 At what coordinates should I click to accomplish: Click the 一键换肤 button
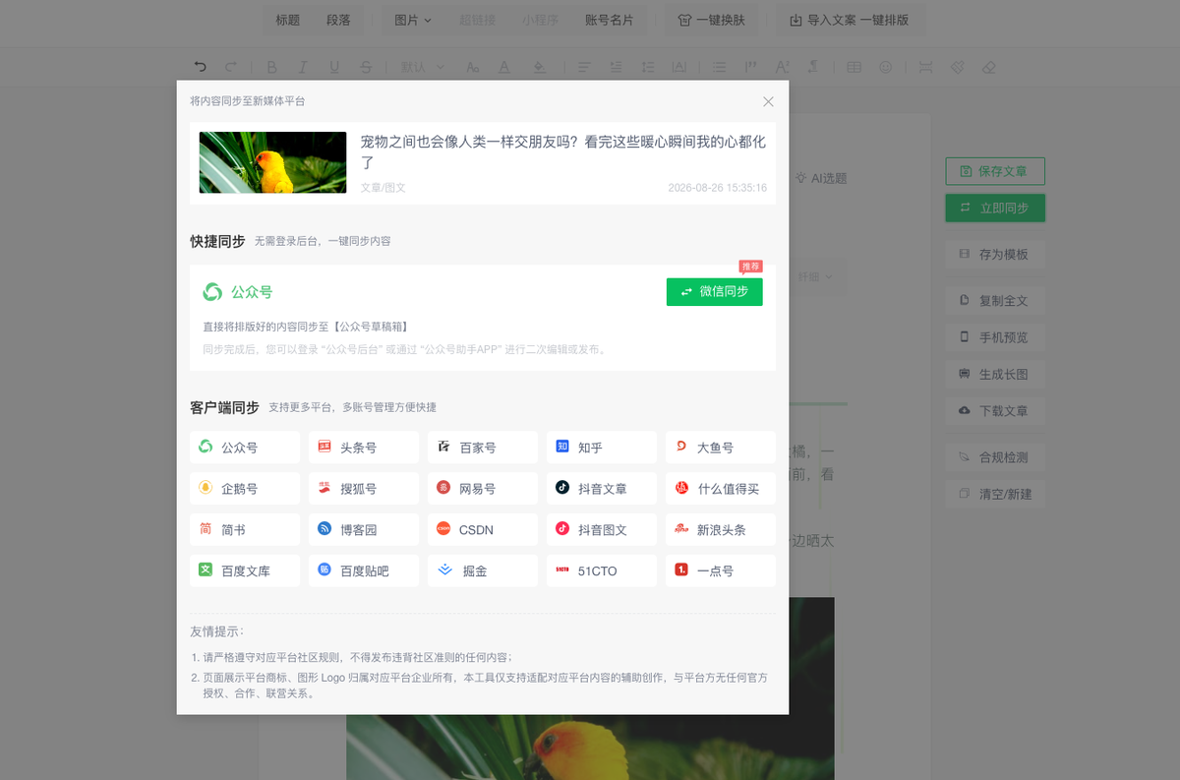712,20
